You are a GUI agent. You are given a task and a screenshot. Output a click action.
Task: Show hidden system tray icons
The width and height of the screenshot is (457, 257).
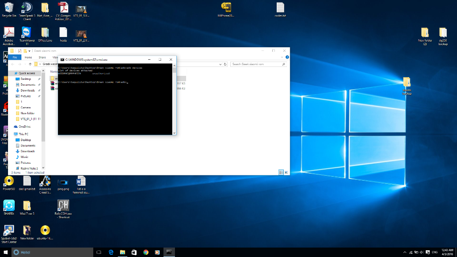(405, 252)
